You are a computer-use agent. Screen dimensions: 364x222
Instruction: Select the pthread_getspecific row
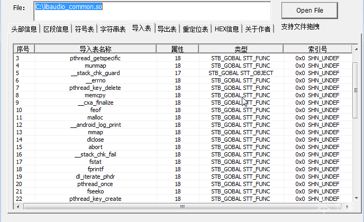click(x=183, y=58)
